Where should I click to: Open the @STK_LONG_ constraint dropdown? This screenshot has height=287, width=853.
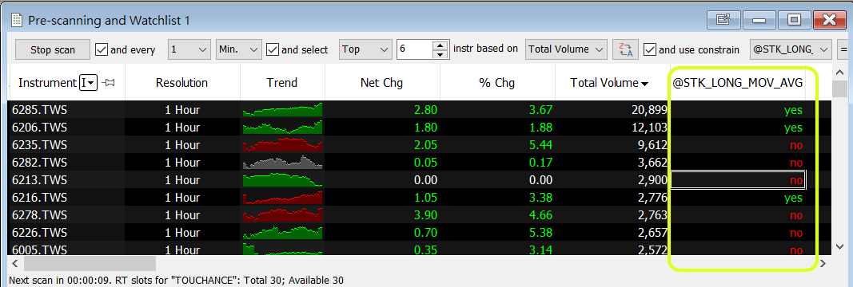point(791,49)
